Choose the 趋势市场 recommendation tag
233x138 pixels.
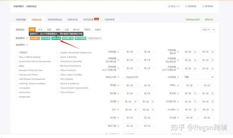point(56,38)
